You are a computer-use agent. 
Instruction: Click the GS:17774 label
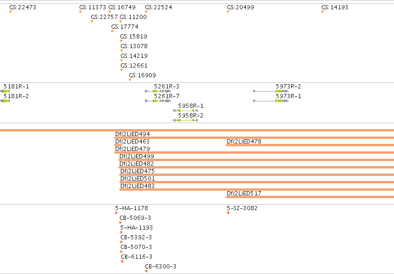pyautogui.click(x=125, y=27)
